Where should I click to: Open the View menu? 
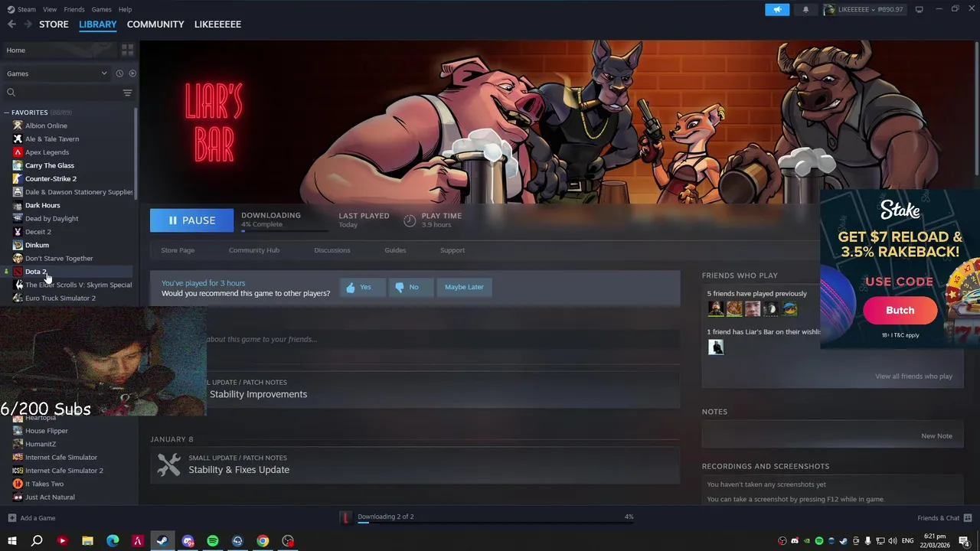pos(50,9)
